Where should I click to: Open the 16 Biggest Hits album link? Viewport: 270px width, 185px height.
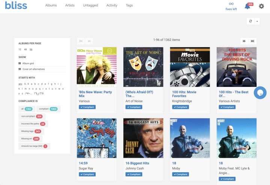pyautogui.click(x=137, y=163)
